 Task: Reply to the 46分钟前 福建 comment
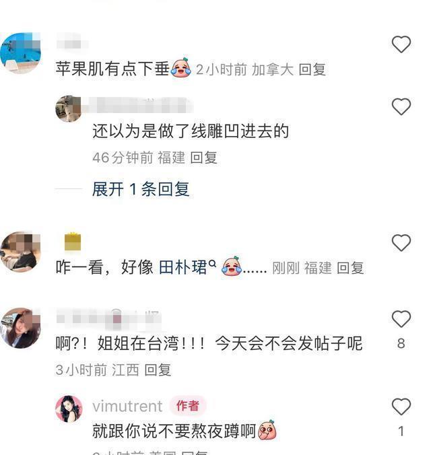[203, 157]
